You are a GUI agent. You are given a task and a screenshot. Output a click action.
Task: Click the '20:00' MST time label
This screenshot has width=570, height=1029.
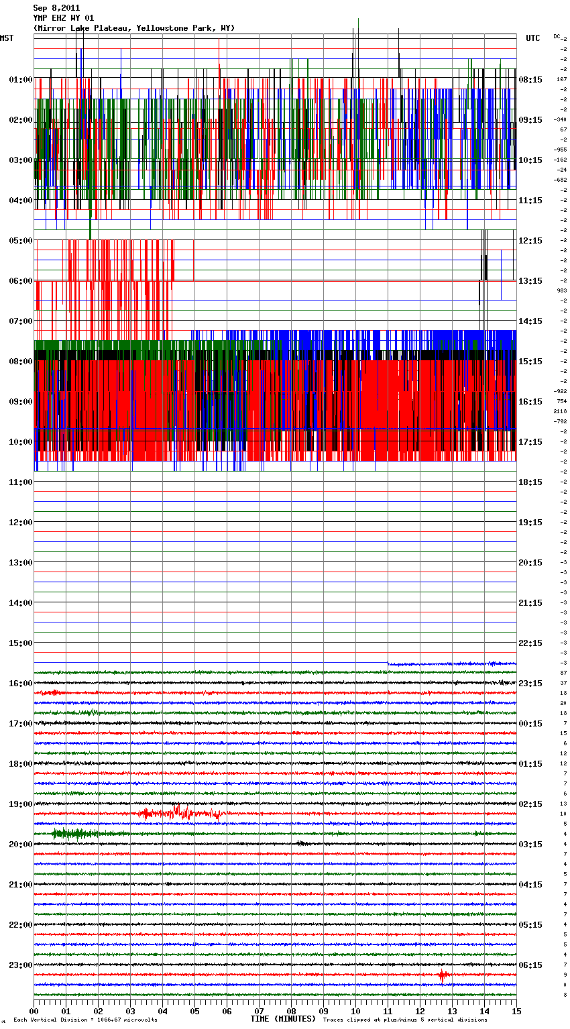[21, 844]
